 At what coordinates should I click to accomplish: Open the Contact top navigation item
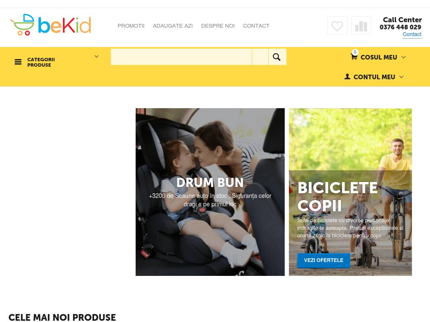point(256,26)
